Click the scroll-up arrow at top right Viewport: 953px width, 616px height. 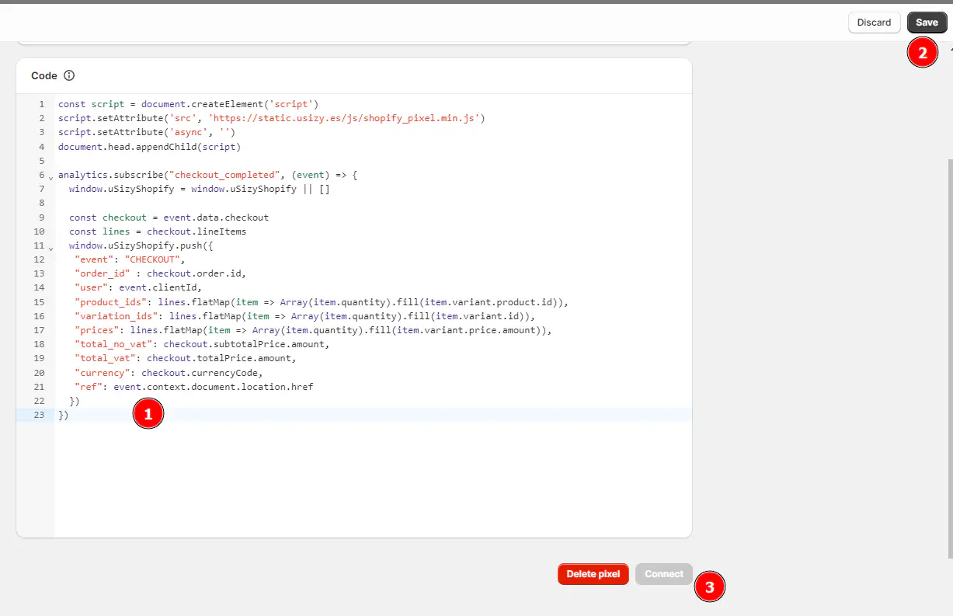tap(951, 49)
